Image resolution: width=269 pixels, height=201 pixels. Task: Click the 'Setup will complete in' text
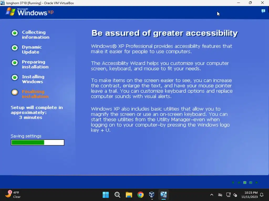coord(37,108)
